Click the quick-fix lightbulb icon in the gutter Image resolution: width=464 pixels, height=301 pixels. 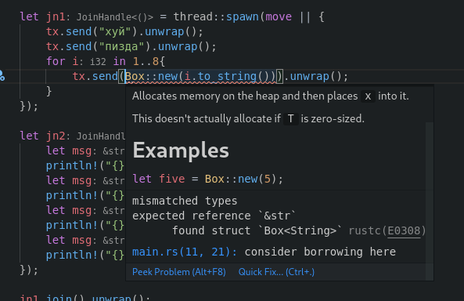(x=2, y=76)
